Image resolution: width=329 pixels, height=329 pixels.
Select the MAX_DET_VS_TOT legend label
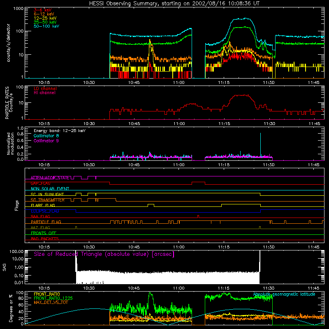click(51, 302)
